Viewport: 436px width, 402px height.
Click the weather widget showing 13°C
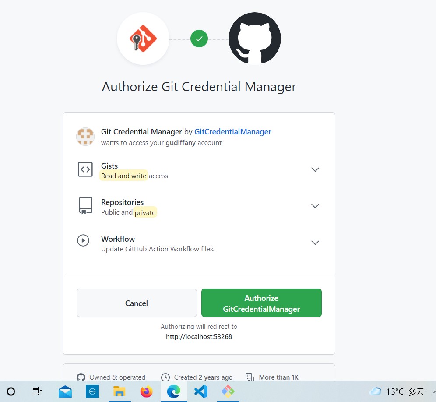[397, 391]
